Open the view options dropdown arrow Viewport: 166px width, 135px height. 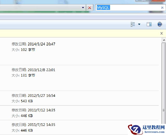point(139,24)
